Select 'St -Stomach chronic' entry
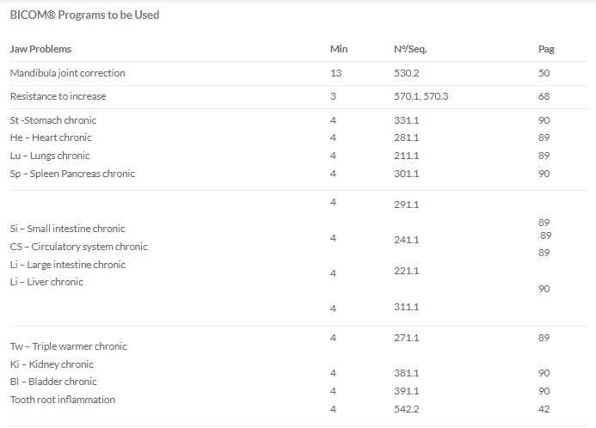 [52, 120]
